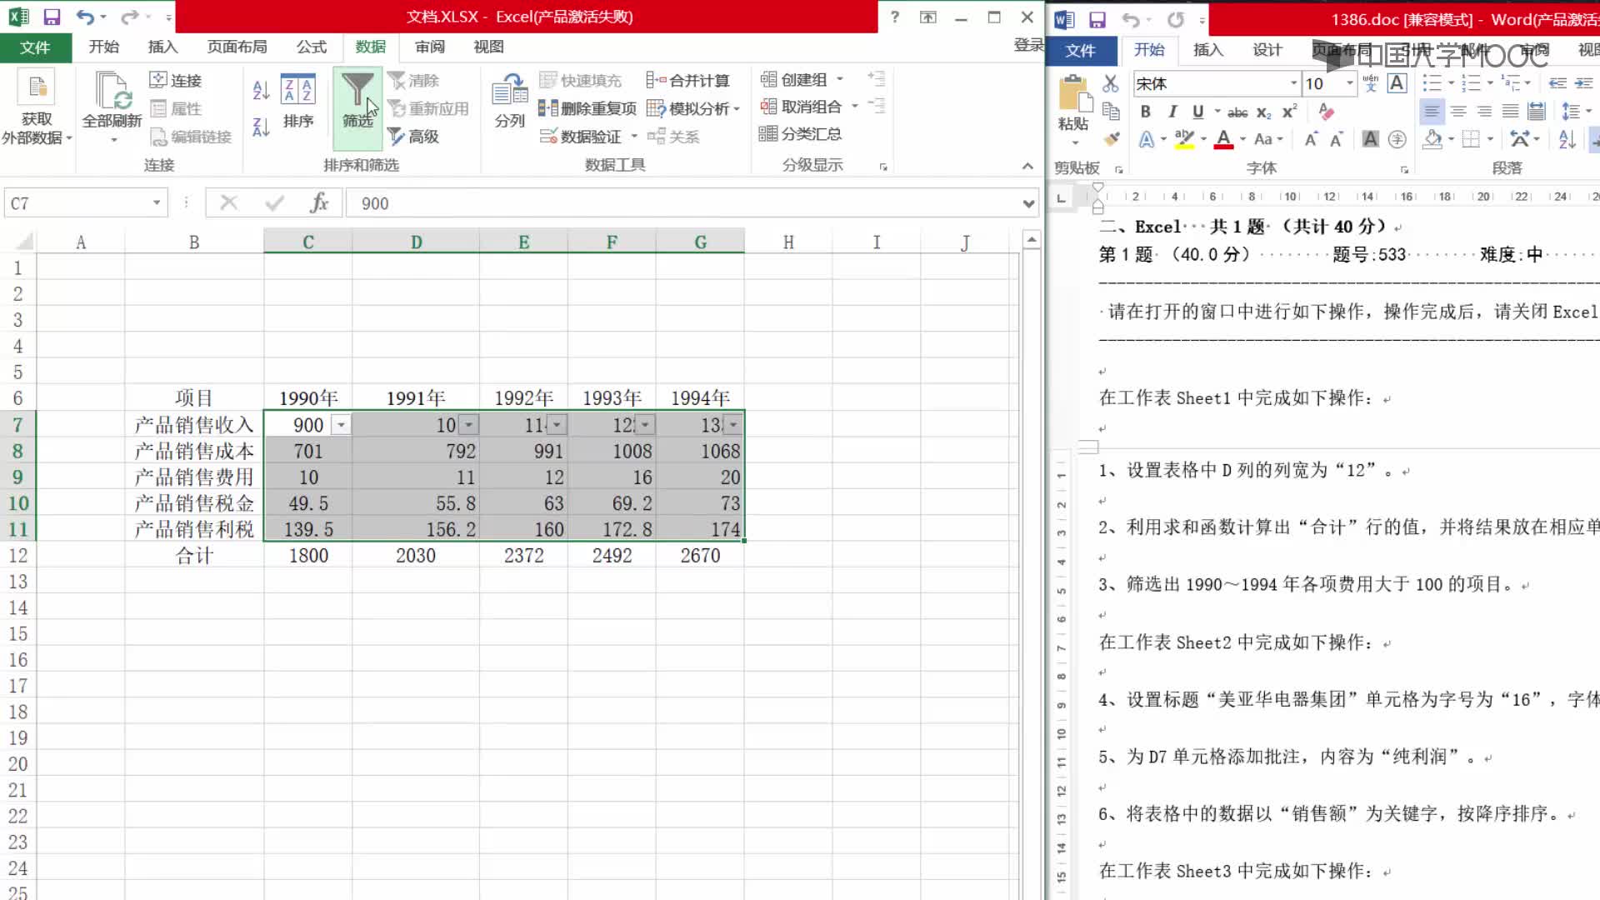The image size is (1600, 900).
Task: Switch to Word Insert (插入) tab
Action: click(1207, 50)
